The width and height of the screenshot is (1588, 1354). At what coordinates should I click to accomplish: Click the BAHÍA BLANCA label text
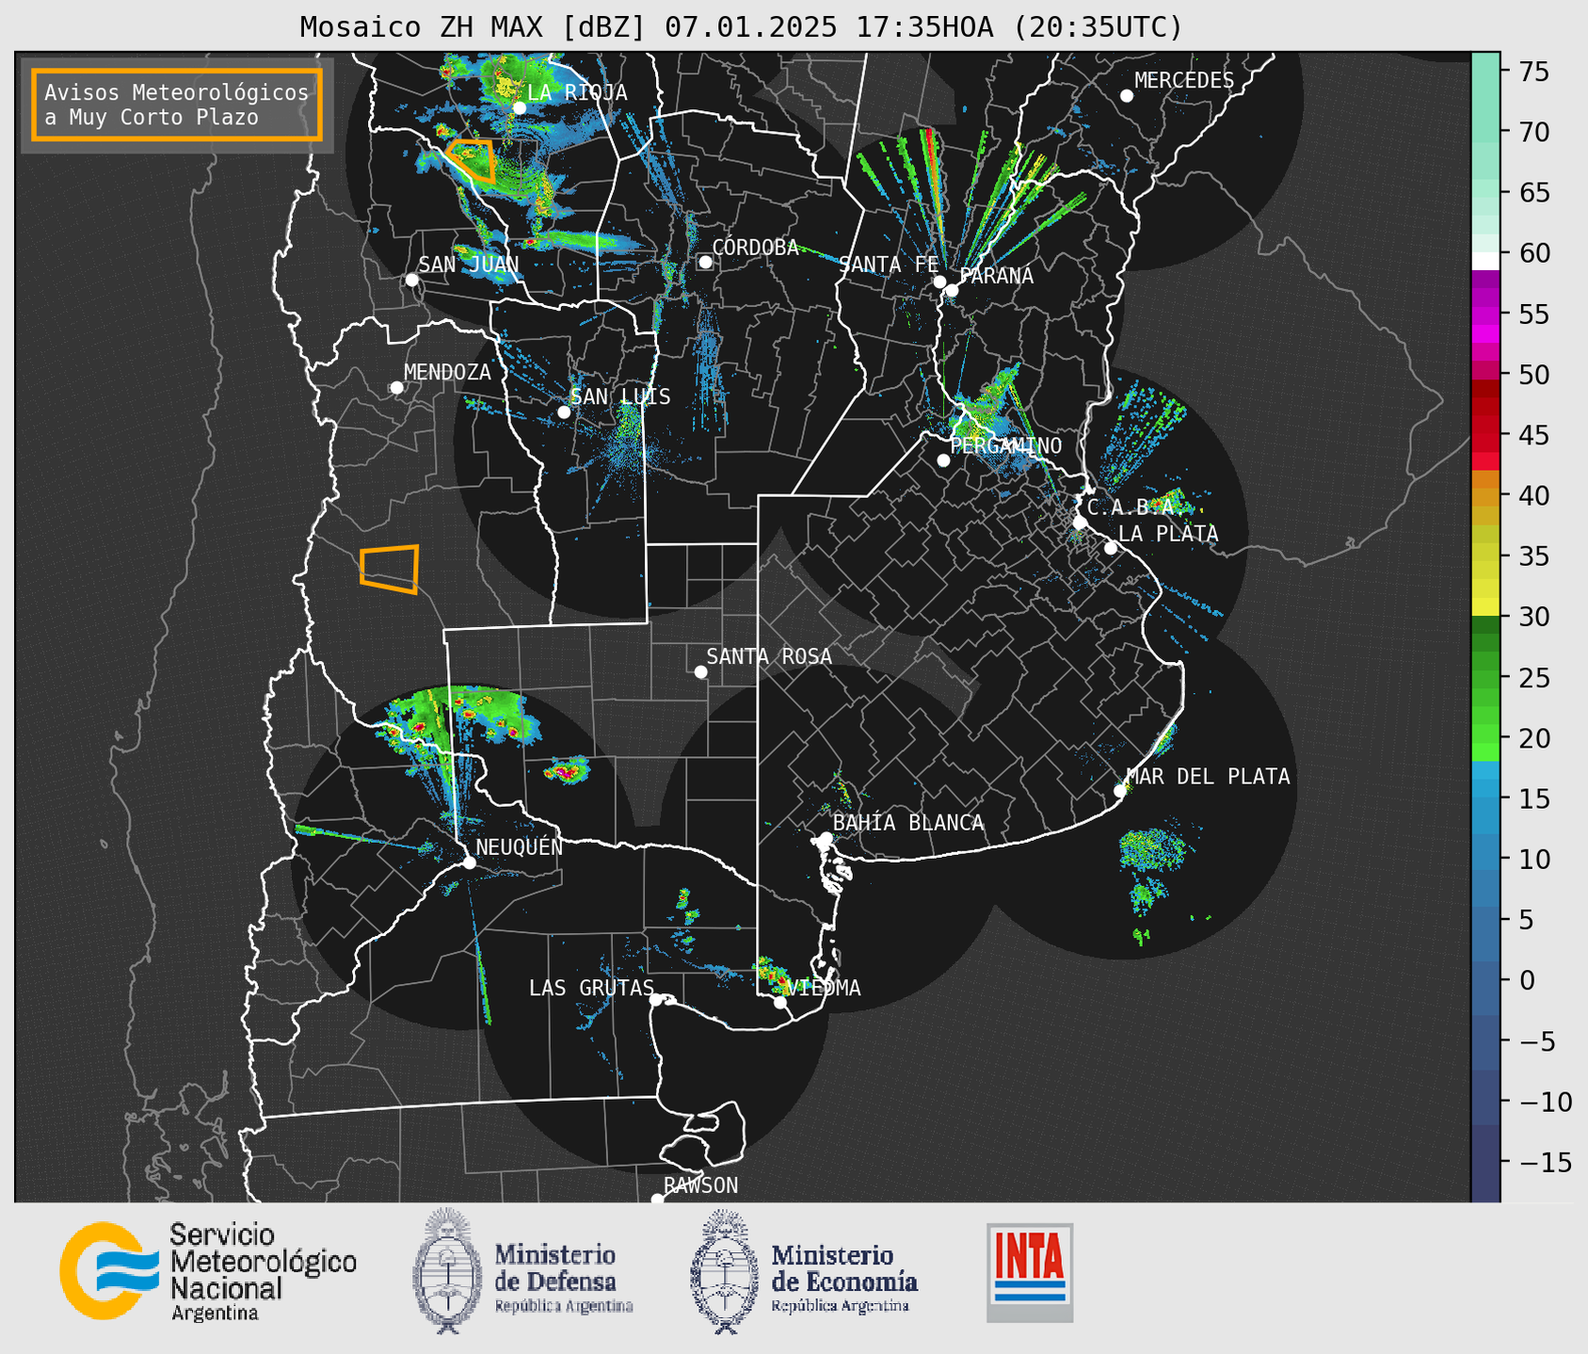pos(908,823)
